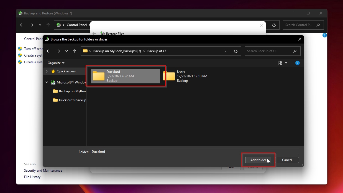This screenshot has height=193, width=343.
Task: Click the search magnifier in Backup search
Action: coord(295,51)
